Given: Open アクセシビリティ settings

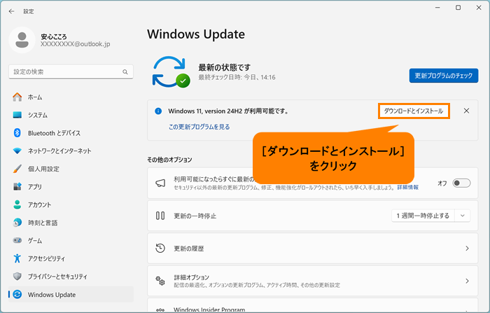Looking at the screenshot, I should [x=48, y=258].
